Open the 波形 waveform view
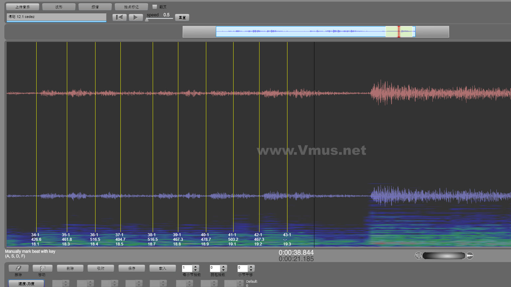This screenshot has height=287, width=511. tap(59, 7)
